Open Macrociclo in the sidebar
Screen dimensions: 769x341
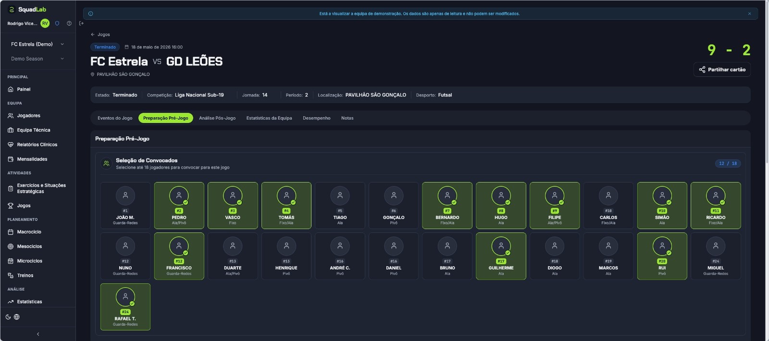pyautogui.click(x=37, y=232)
